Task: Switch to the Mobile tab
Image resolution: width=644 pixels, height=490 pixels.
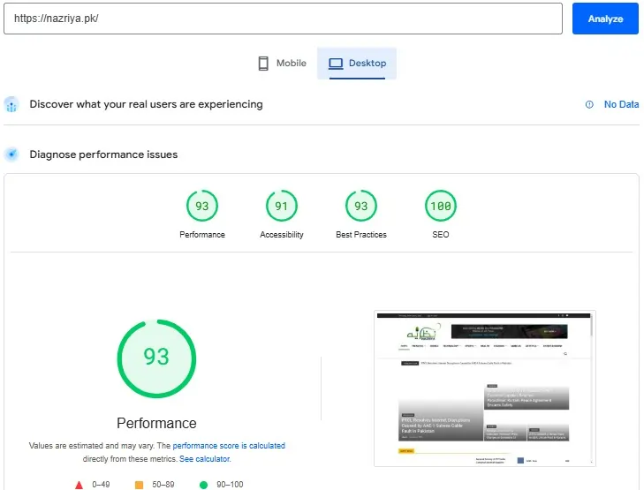Action: [282, 64]
